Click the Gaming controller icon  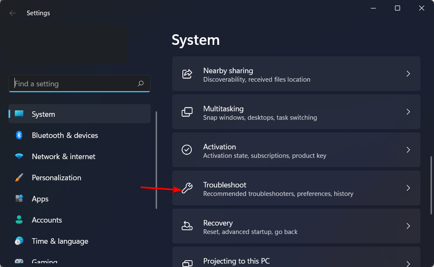(19, 262)
